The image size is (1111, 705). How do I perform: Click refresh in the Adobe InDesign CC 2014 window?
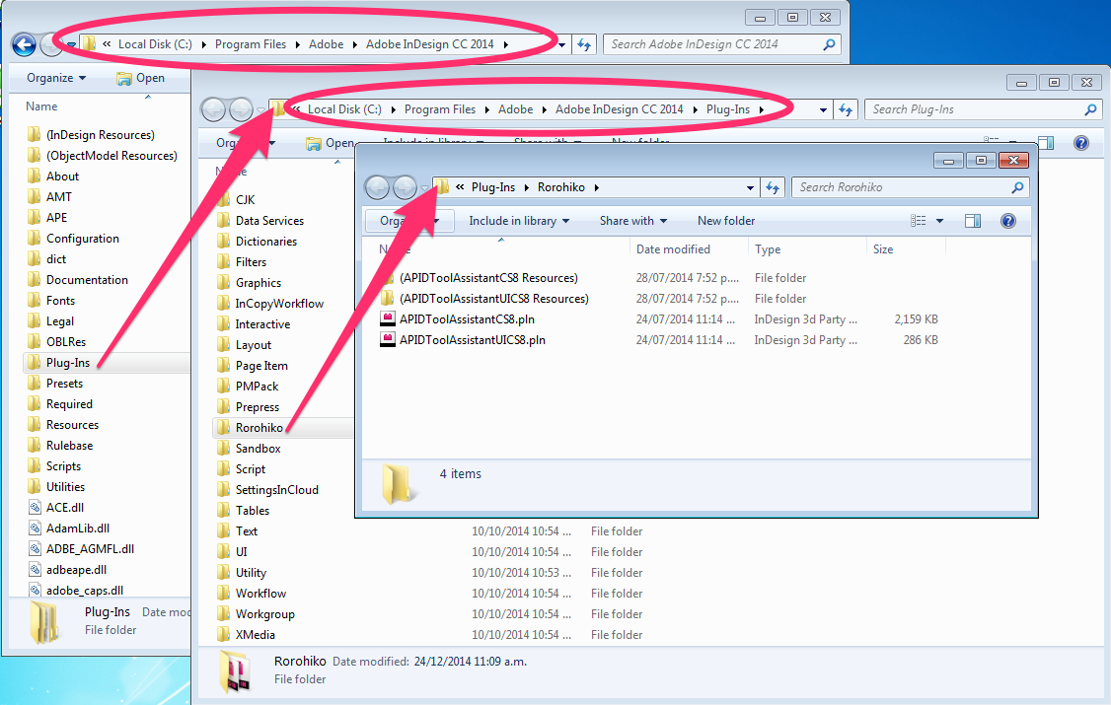[584, 44]
